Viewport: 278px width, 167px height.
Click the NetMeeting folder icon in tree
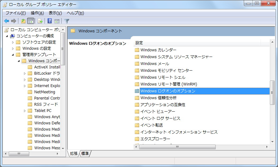click(x=30, y=92)
